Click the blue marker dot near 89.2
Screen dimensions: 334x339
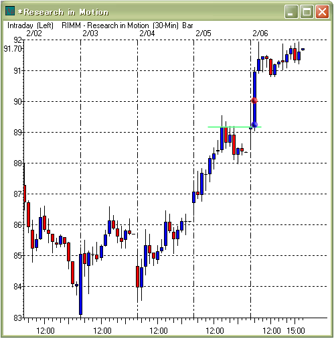click(x=254, y=125)
